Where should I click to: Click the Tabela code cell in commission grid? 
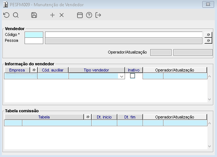tap(13, 123)
